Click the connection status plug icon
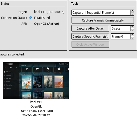 [31, 18]
